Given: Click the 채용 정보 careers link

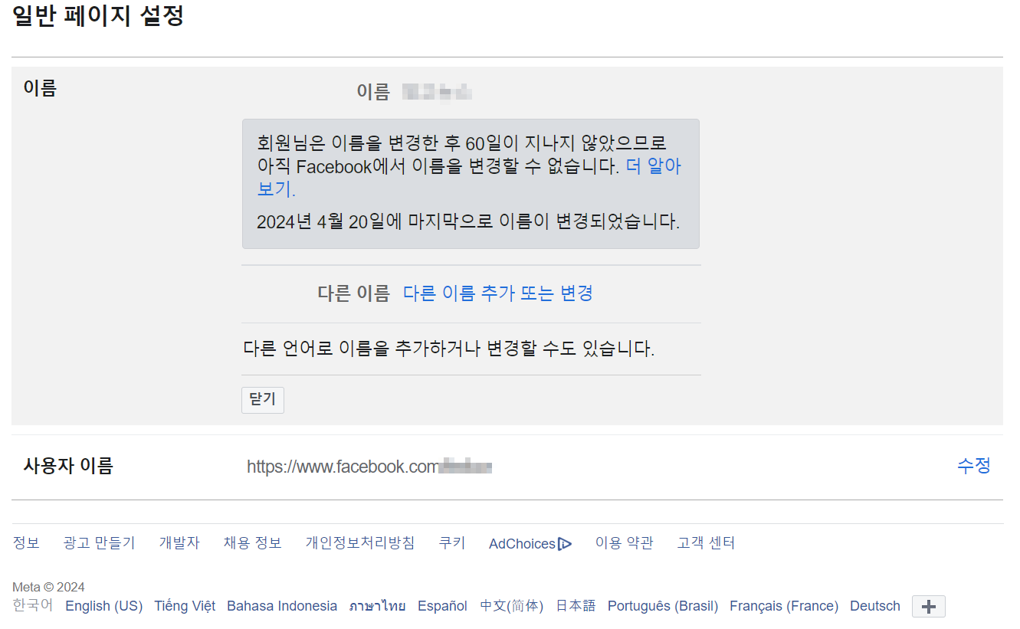Looking at the screenshot, I should coord(252,542).
